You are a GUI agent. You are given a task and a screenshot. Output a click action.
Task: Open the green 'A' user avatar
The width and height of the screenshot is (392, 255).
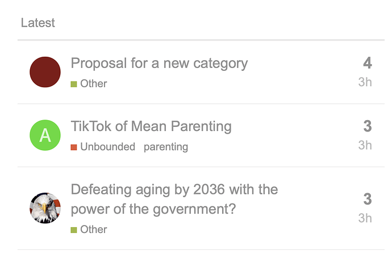click(x=45, y=135)
